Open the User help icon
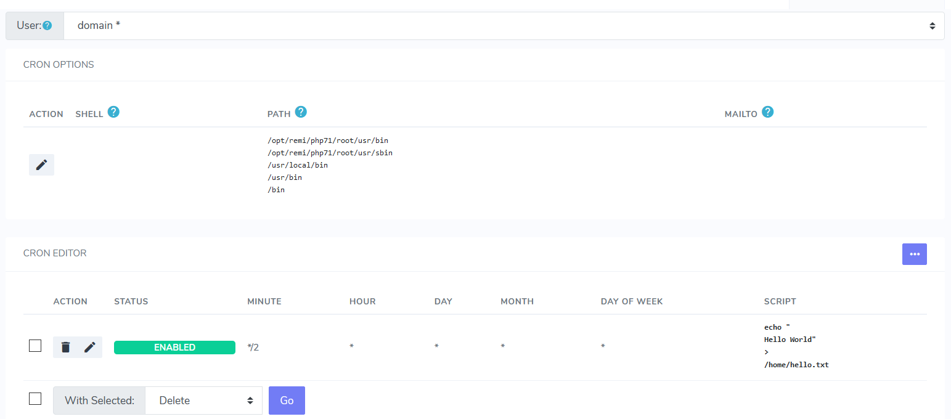 pos(47,25)
